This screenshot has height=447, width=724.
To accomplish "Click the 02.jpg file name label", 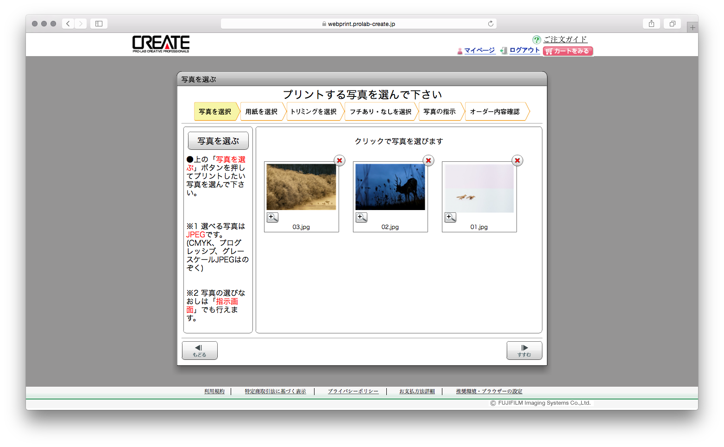I will (x=390, y=227).
